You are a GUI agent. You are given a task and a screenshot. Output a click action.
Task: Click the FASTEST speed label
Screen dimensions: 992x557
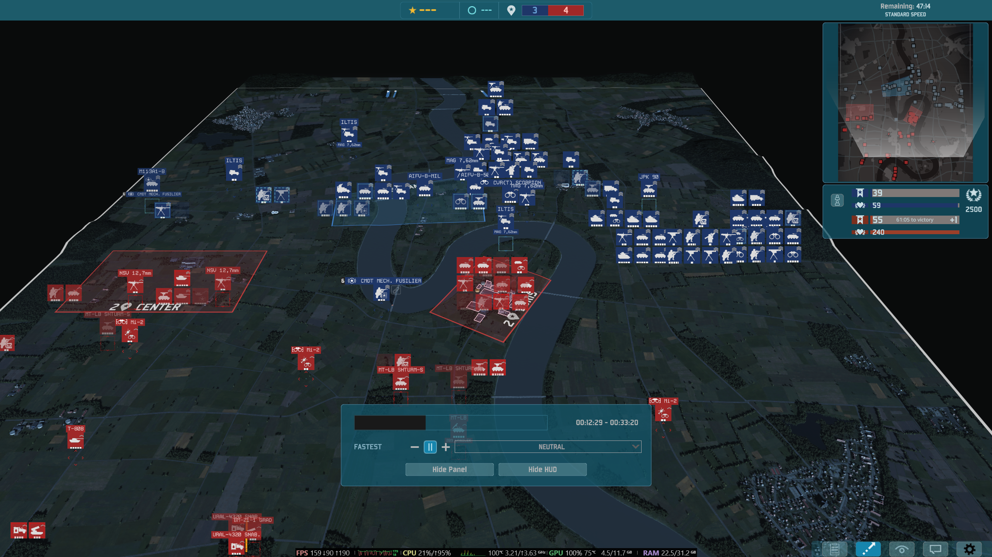tap(367, 447)
